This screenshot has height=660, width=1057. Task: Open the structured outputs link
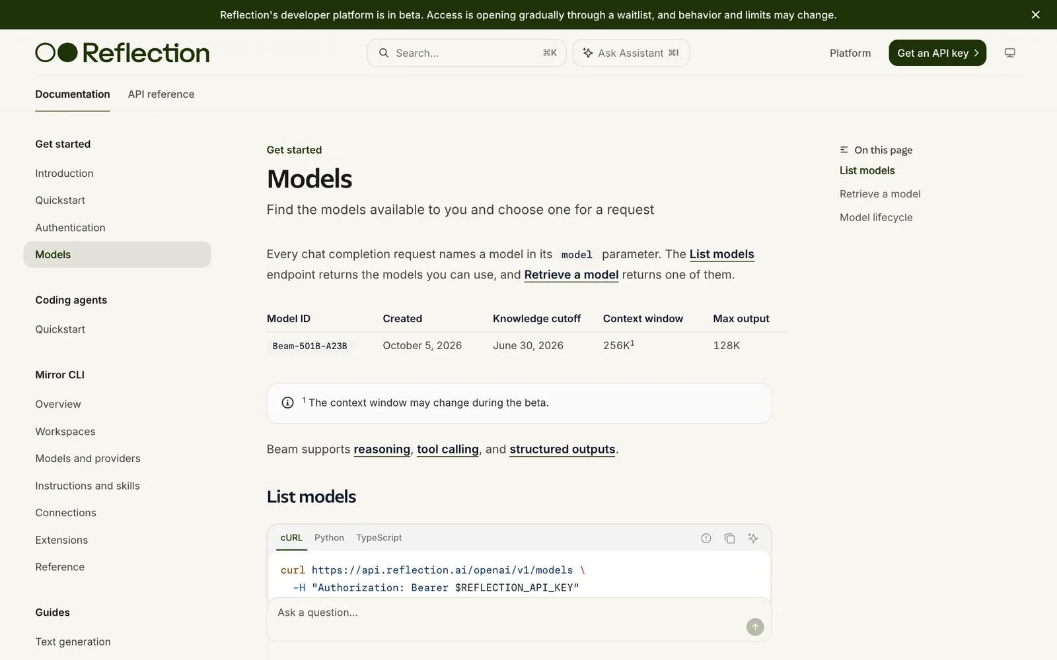tap(562, 449)
